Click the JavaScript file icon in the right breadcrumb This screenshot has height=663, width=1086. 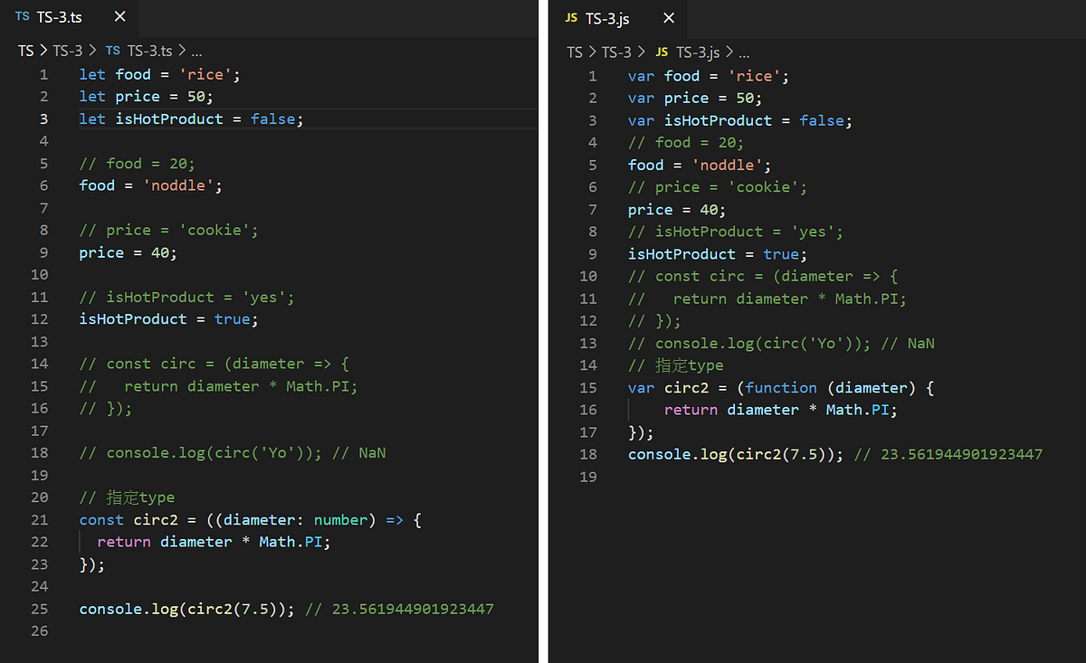click(662, 52)
